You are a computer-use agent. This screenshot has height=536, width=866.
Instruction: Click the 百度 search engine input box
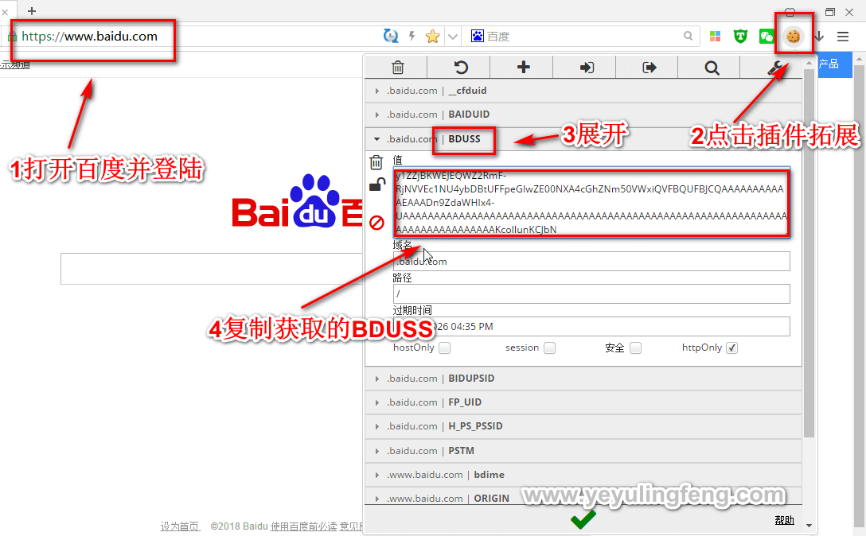(583, 36)
